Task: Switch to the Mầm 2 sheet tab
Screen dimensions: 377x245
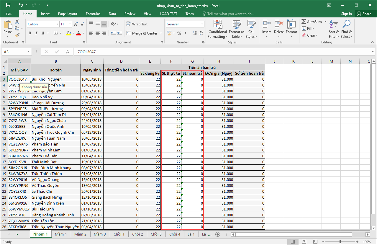Action: point(80,234)
